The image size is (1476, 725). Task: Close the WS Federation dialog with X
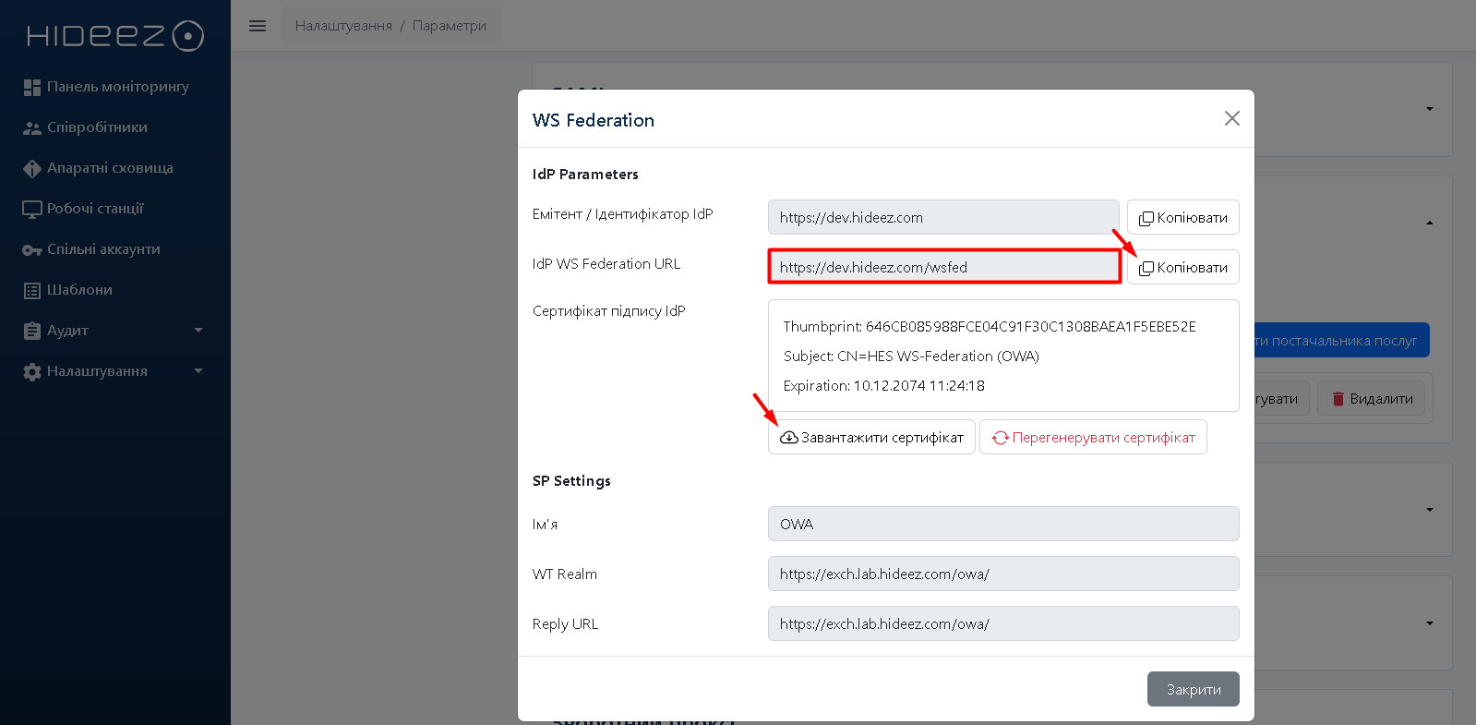[1231, 118]
